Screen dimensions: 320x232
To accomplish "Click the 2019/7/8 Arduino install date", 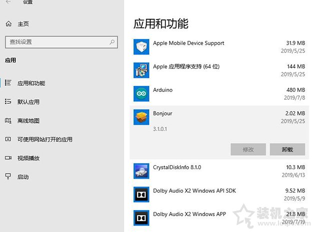I will 294,98.
